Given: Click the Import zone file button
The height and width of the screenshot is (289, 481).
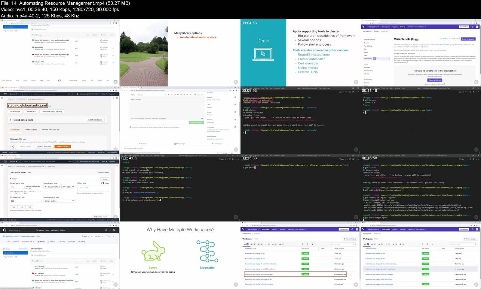Looking at the screenshot, I should 44,146.
